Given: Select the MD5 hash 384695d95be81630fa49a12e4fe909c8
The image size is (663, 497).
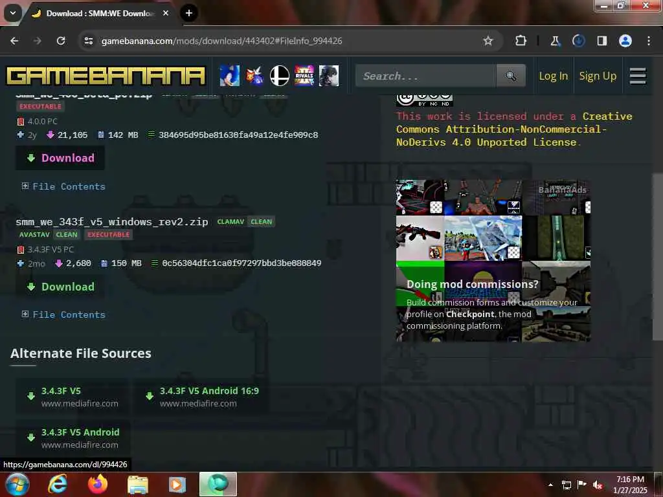Looking at the screenshot, I should (x=238, y=135).
